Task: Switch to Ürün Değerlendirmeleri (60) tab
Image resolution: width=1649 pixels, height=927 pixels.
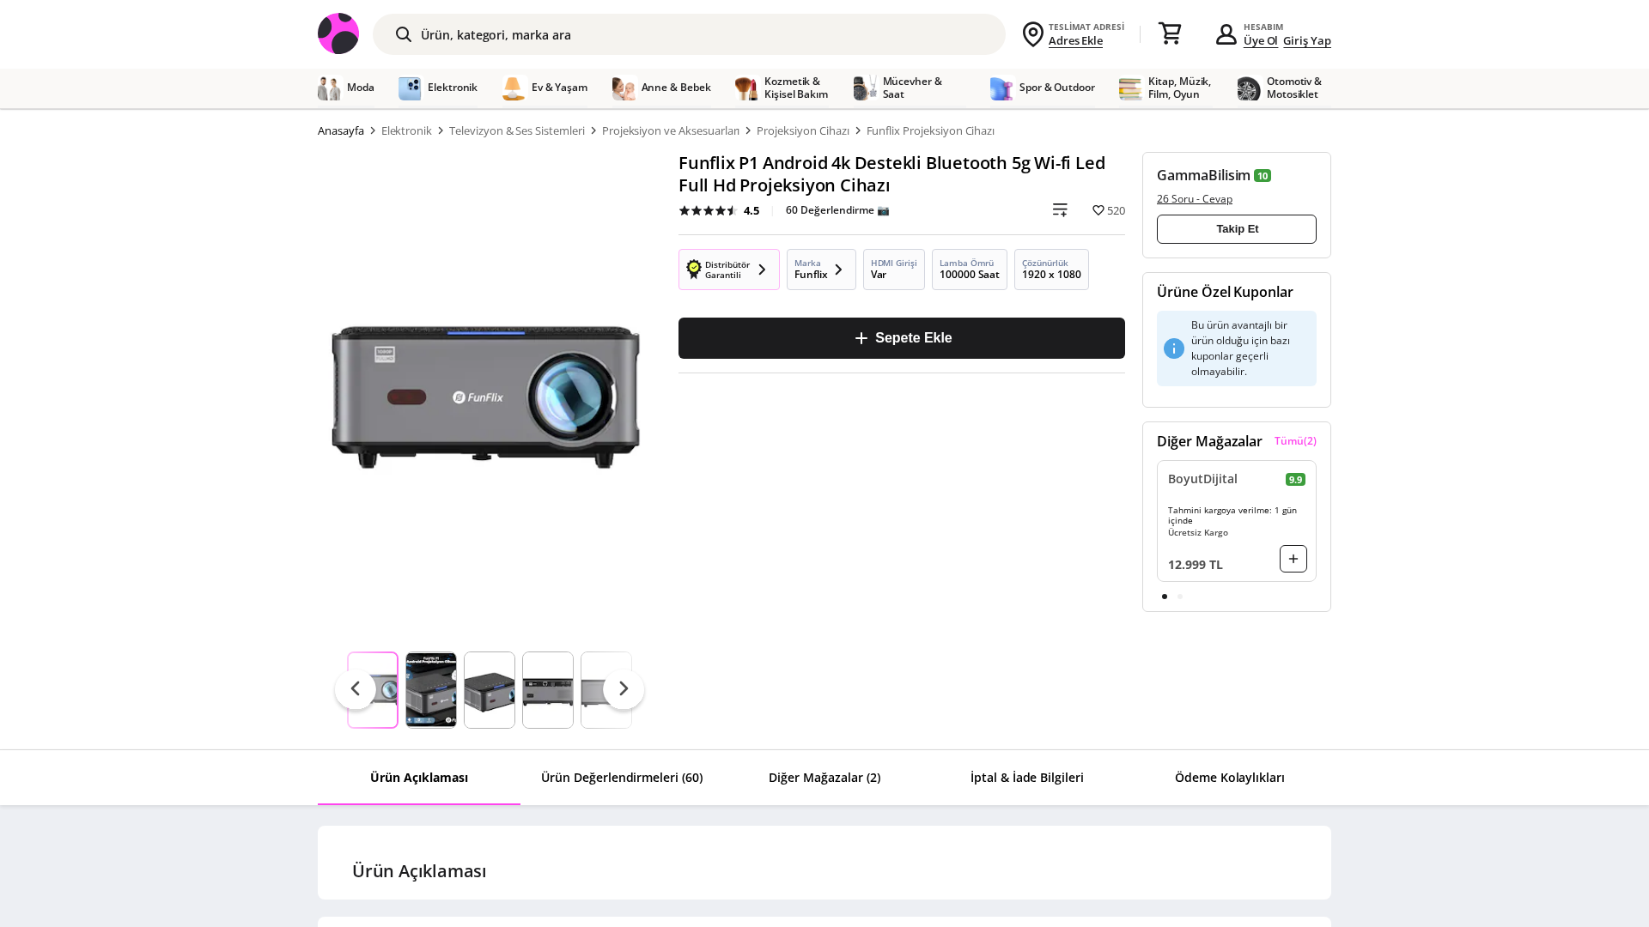Action: (621, 778)
